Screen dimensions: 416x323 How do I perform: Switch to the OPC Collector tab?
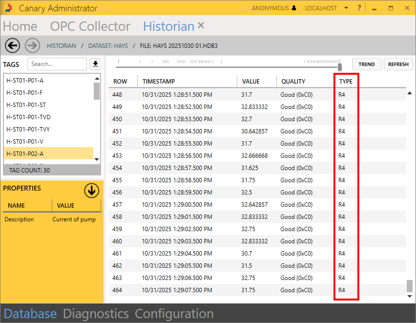coord(90,26)
